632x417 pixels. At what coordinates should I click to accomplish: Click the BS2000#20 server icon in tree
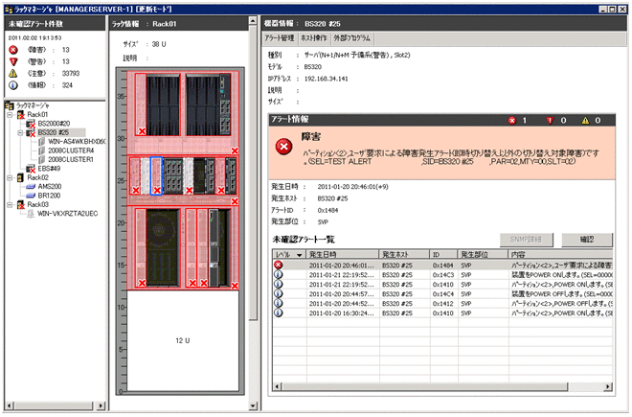tap(32, 125)
